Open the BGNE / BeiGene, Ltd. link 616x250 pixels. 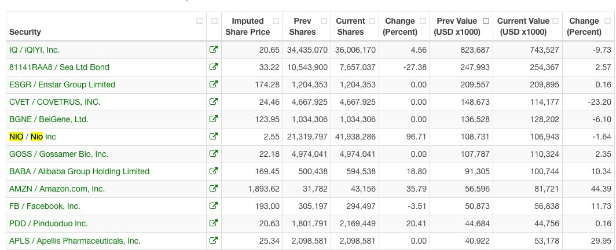[49, 119]
